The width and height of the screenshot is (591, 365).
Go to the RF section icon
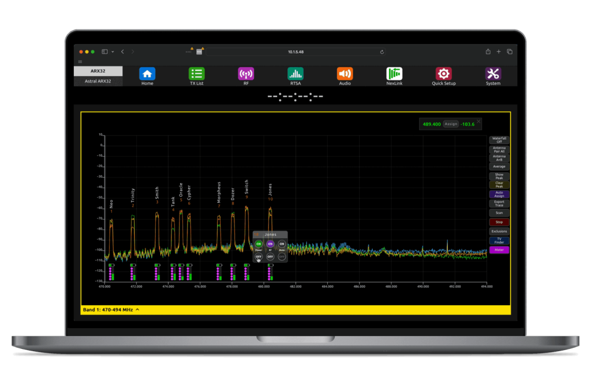[246, 74]
